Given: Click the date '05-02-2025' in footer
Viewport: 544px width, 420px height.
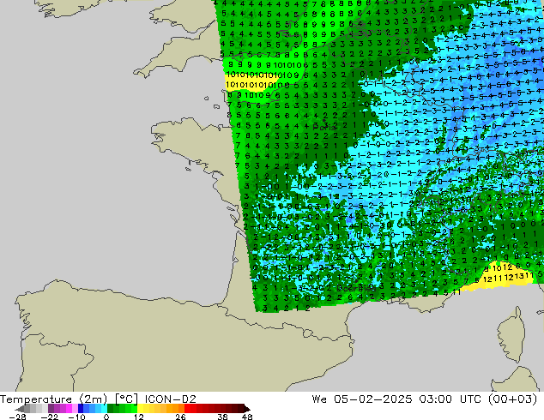Looking at the screenshot, I should coord(373,399).
